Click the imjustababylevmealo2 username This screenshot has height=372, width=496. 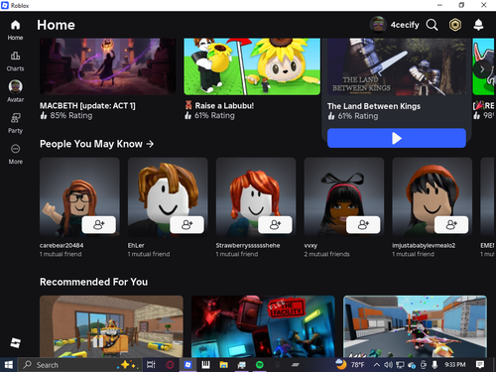(x=424, y=245)
